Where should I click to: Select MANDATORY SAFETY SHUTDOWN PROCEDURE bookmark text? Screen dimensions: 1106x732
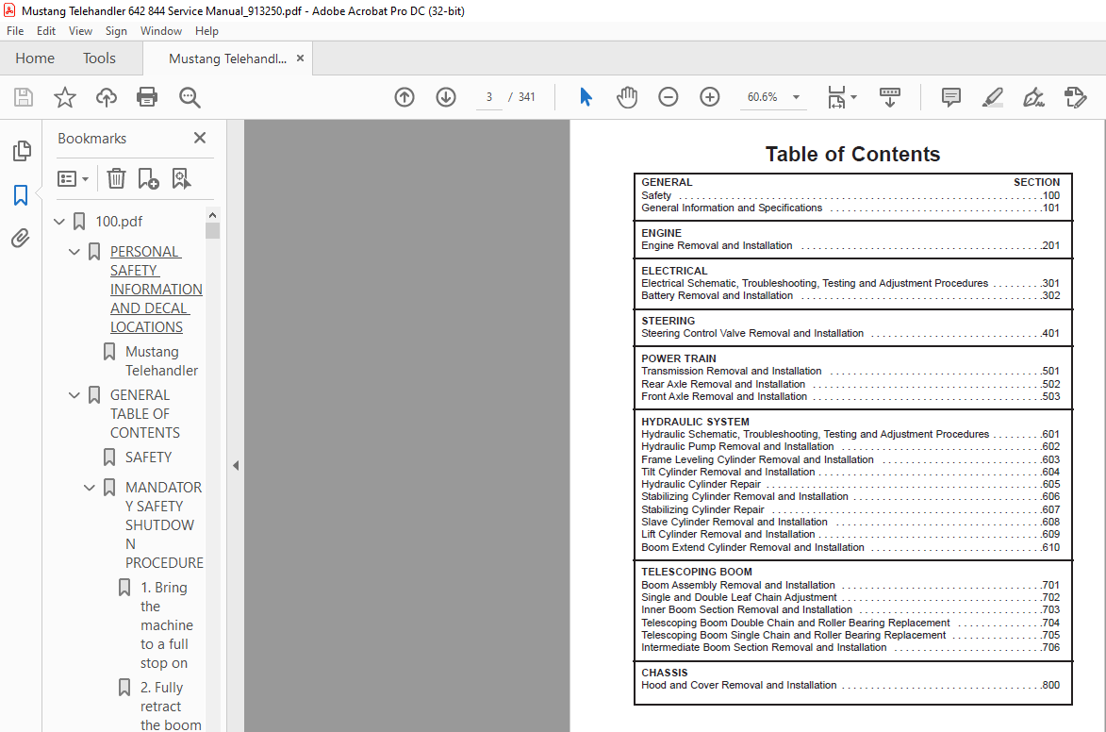point(164,525)
